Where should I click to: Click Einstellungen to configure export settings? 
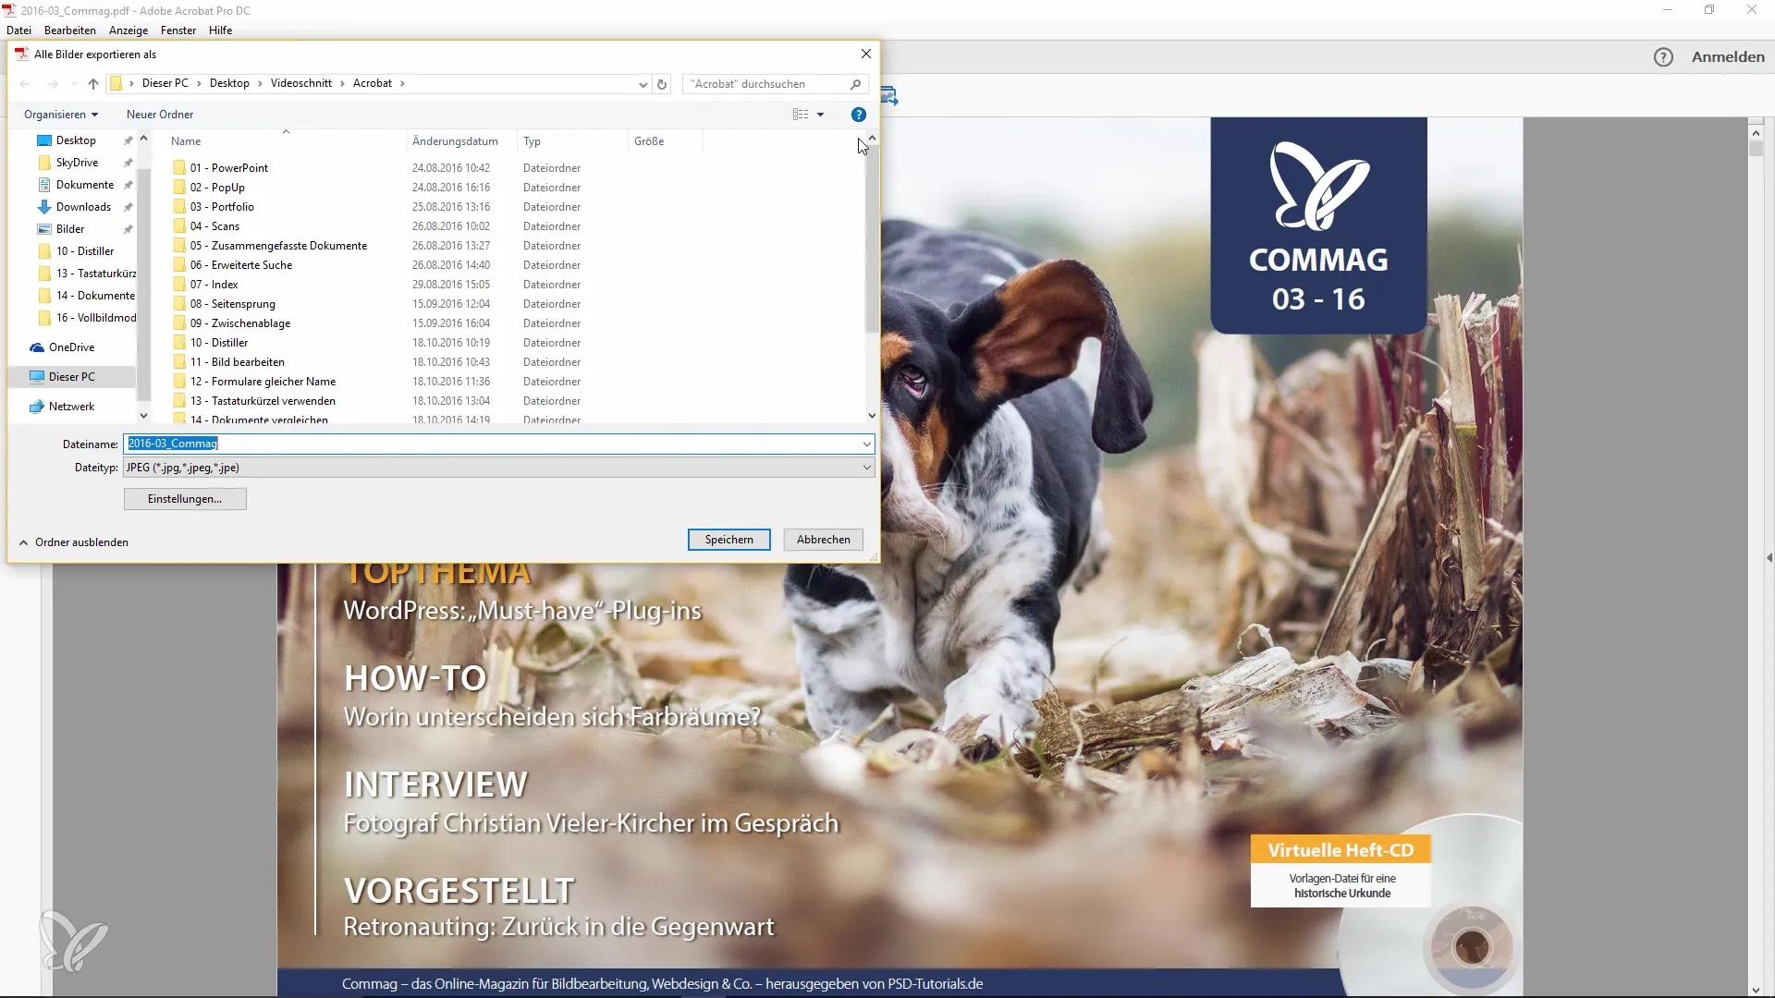click(x=183, y=498)
